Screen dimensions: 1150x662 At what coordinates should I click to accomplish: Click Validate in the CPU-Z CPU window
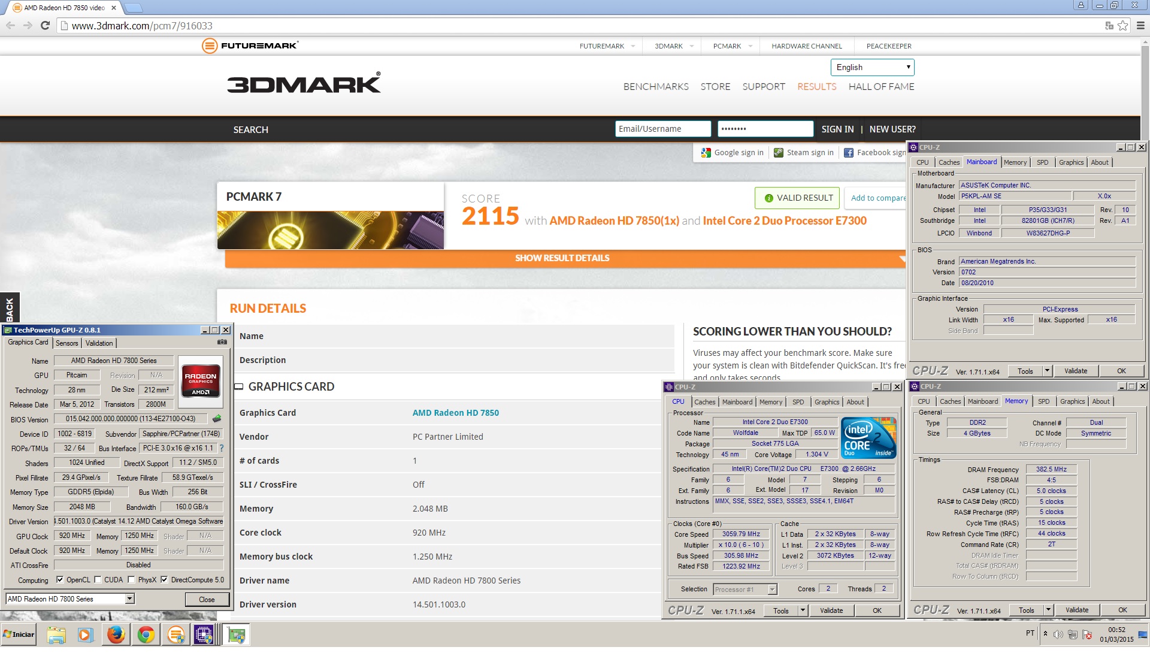coord(831,610)
